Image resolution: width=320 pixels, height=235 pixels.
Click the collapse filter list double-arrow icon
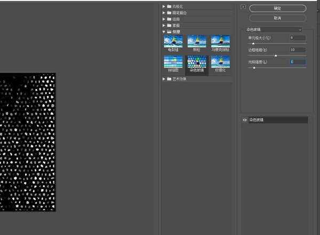(x=243, y=7)
